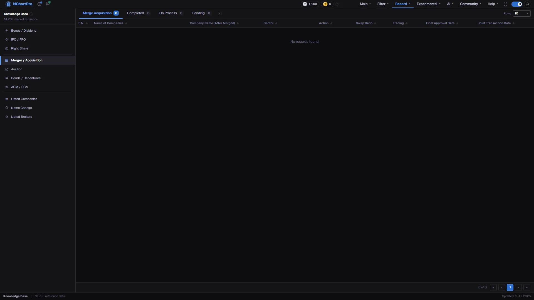The width and height of the screenshot is (534, 300).
Task: Sort by Trading column
Action: click(400, 23)
